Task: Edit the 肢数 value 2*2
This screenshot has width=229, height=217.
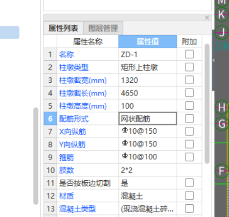Action: pyautogui.click(x=148, y=170)
